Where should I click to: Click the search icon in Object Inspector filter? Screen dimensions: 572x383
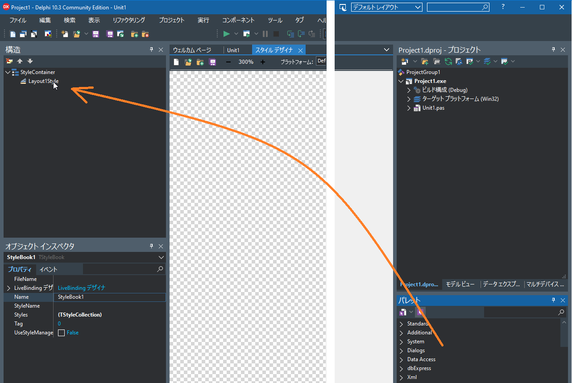click(160, 269)
